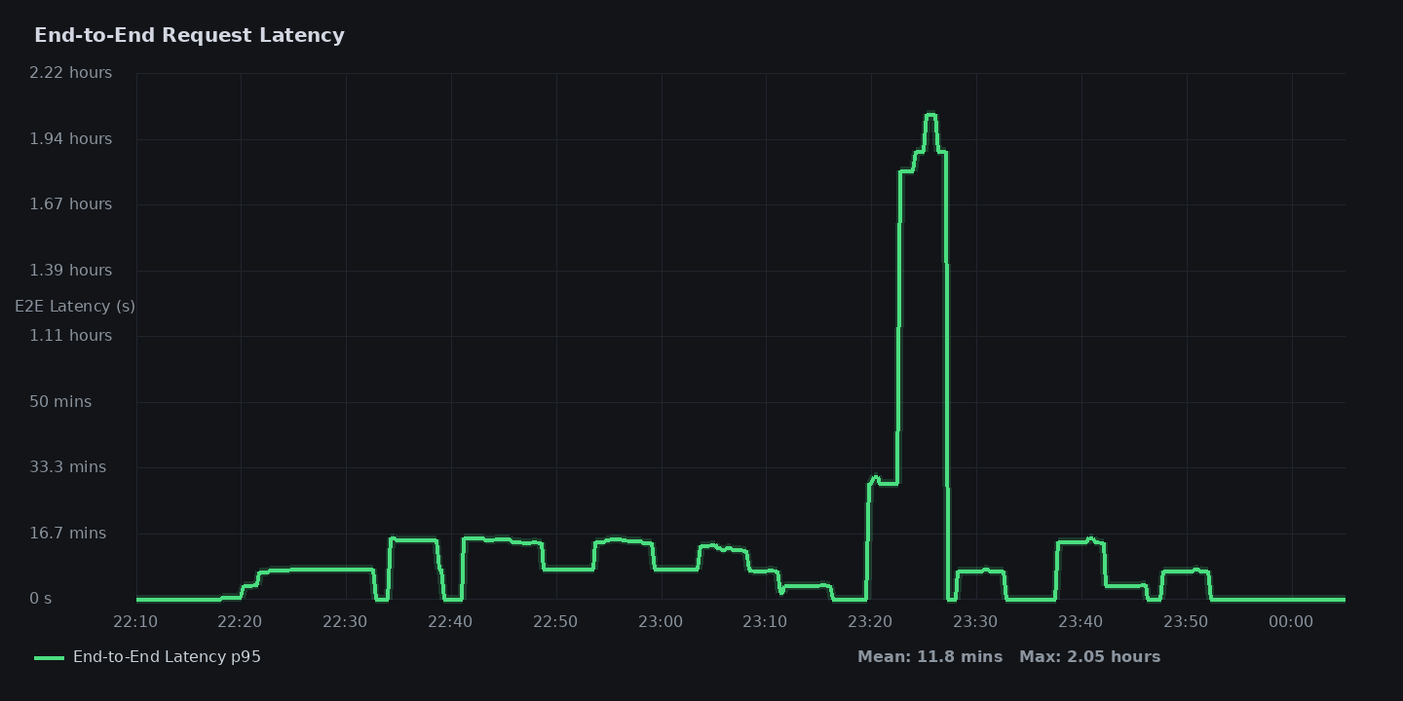Click the top of the latency spike peak

pos(930,115)
